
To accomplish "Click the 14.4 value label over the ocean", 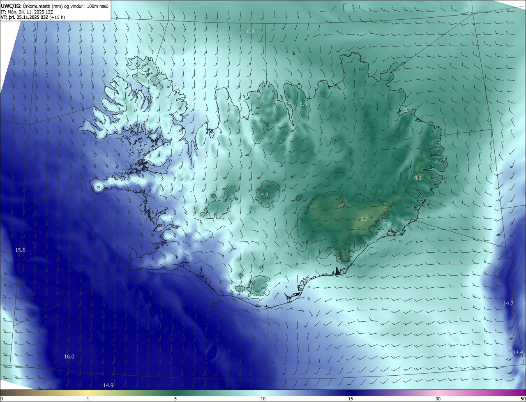I will pyautogui.click(x=518, y=353).
